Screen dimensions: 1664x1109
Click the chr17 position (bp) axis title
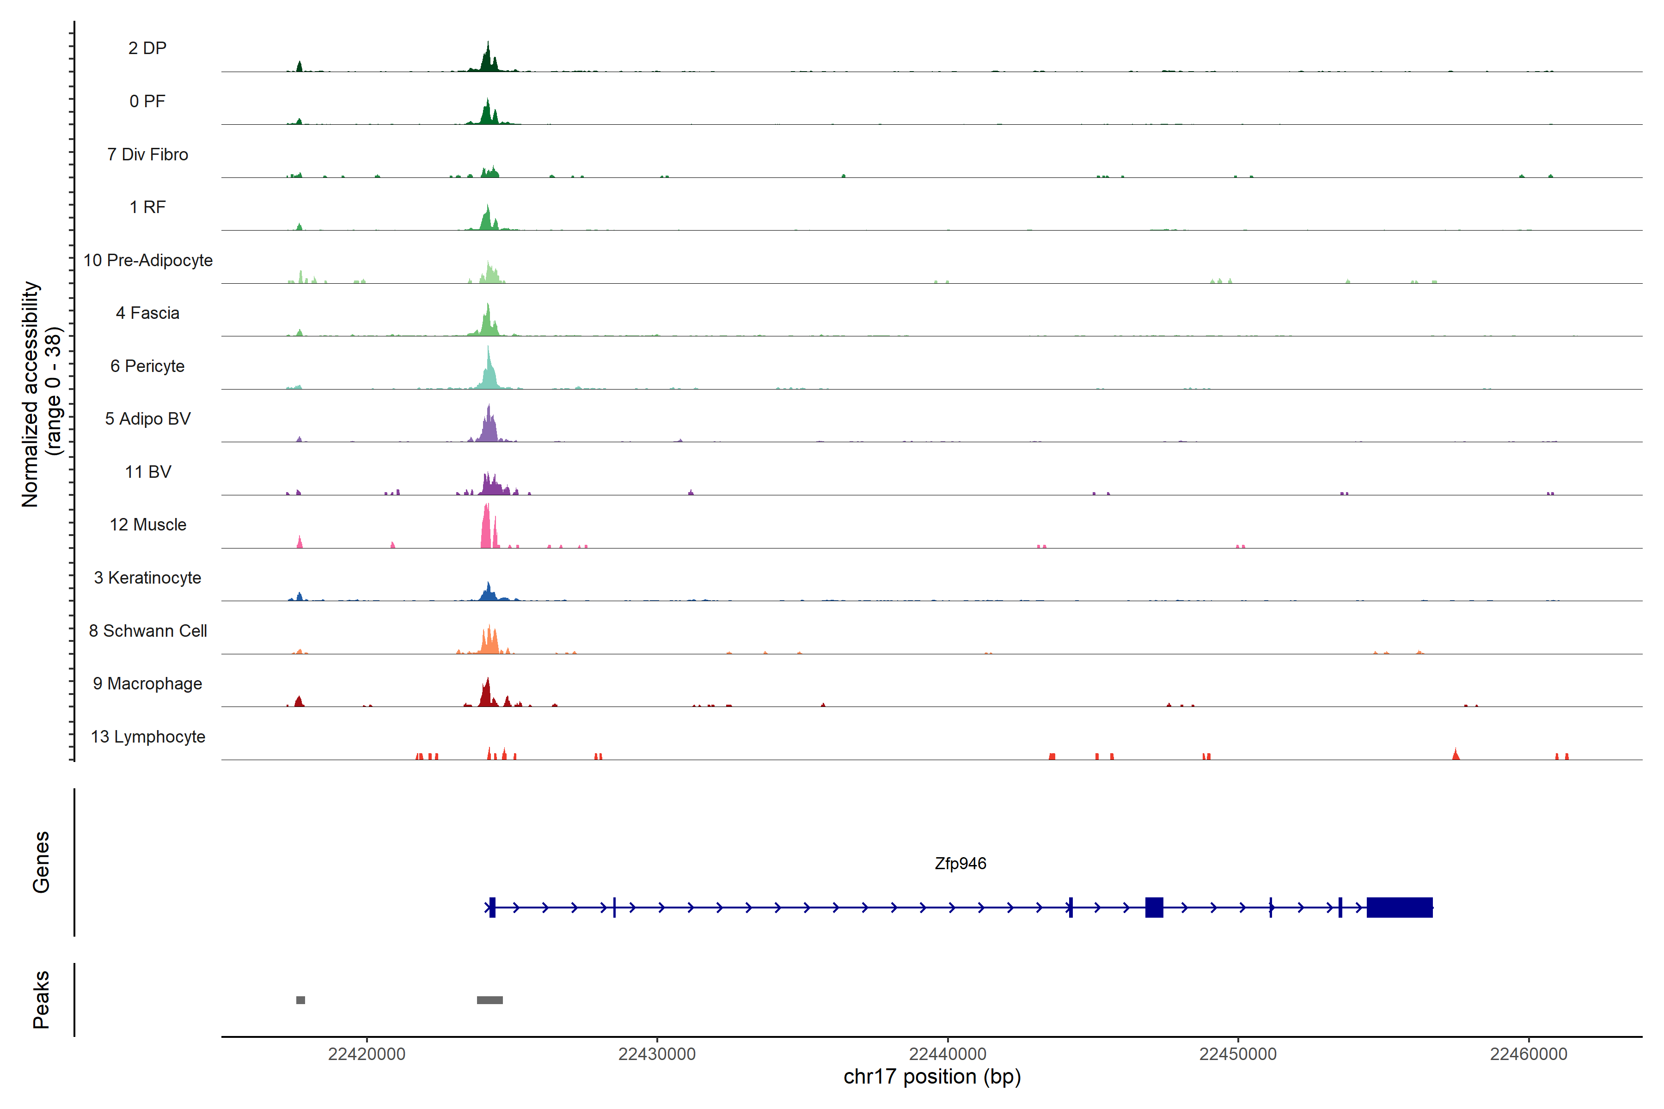coord(932,1077)
